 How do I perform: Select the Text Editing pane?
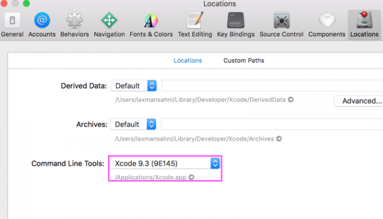[x=195, y=24]
